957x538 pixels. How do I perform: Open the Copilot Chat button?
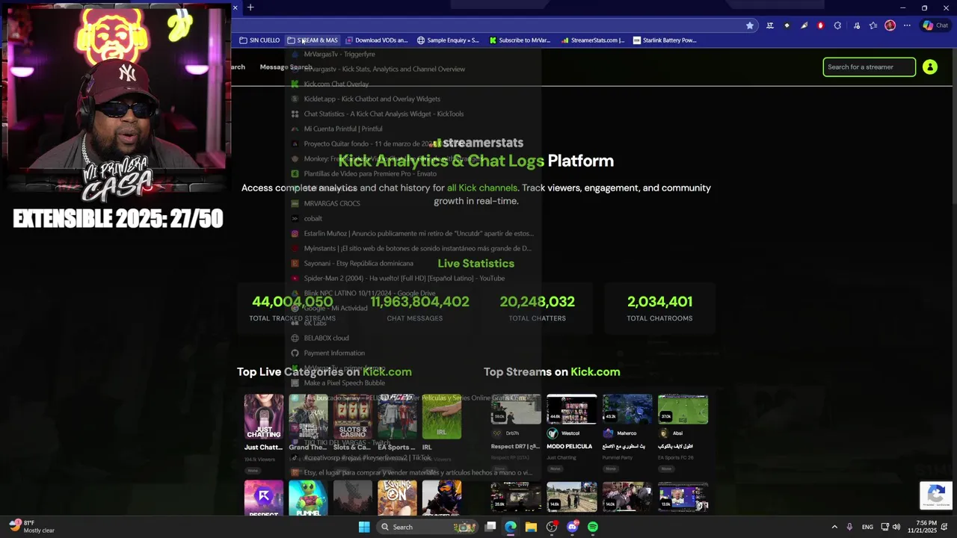(x=935, y=25)
